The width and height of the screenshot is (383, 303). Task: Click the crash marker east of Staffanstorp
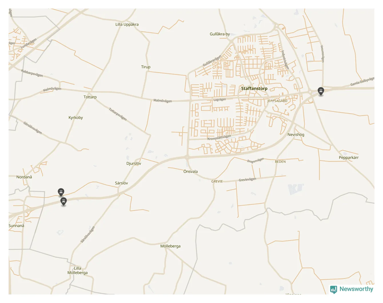pyautogui.click(x=321, y=91)
